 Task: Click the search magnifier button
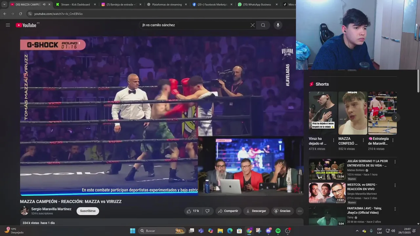click(263, 25)
